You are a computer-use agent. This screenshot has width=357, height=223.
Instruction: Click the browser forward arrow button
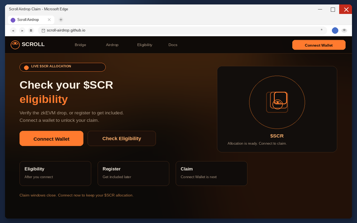coord(22,31)
